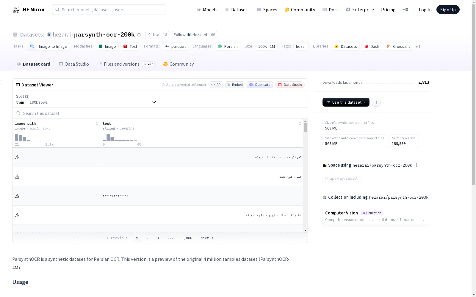
Task: Open the Datasets library tag
Action: tap(346, 46)
